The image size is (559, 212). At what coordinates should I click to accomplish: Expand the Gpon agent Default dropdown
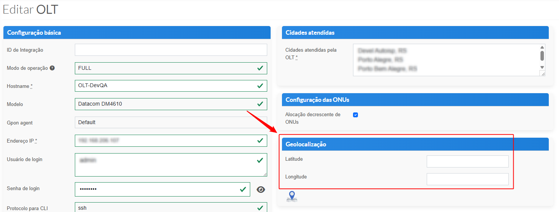click(x=171, y=123)
